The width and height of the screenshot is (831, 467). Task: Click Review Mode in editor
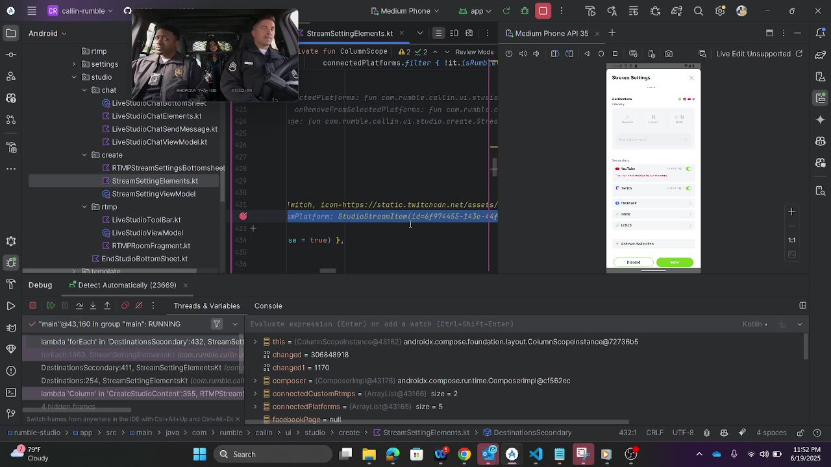point(475,52)
